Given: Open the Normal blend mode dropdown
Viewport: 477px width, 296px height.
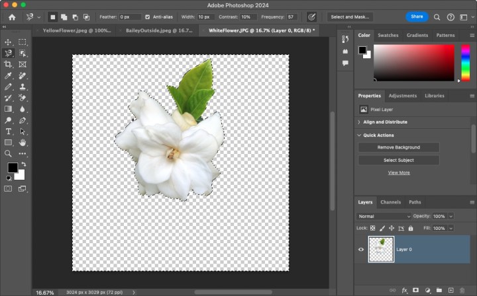Looking at the screenshot, I should click(x=384, y=216).
